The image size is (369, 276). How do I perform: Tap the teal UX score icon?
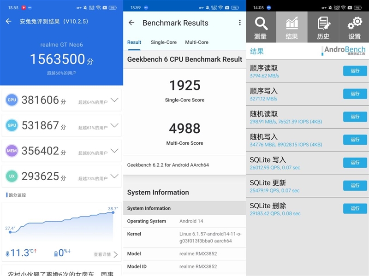coord(12,176)
